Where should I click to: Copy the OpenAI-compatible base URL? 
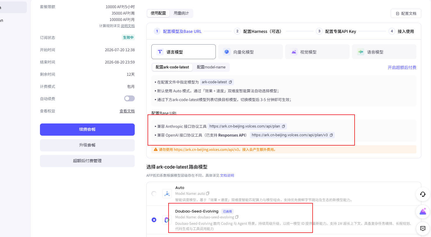pos(331,135)
